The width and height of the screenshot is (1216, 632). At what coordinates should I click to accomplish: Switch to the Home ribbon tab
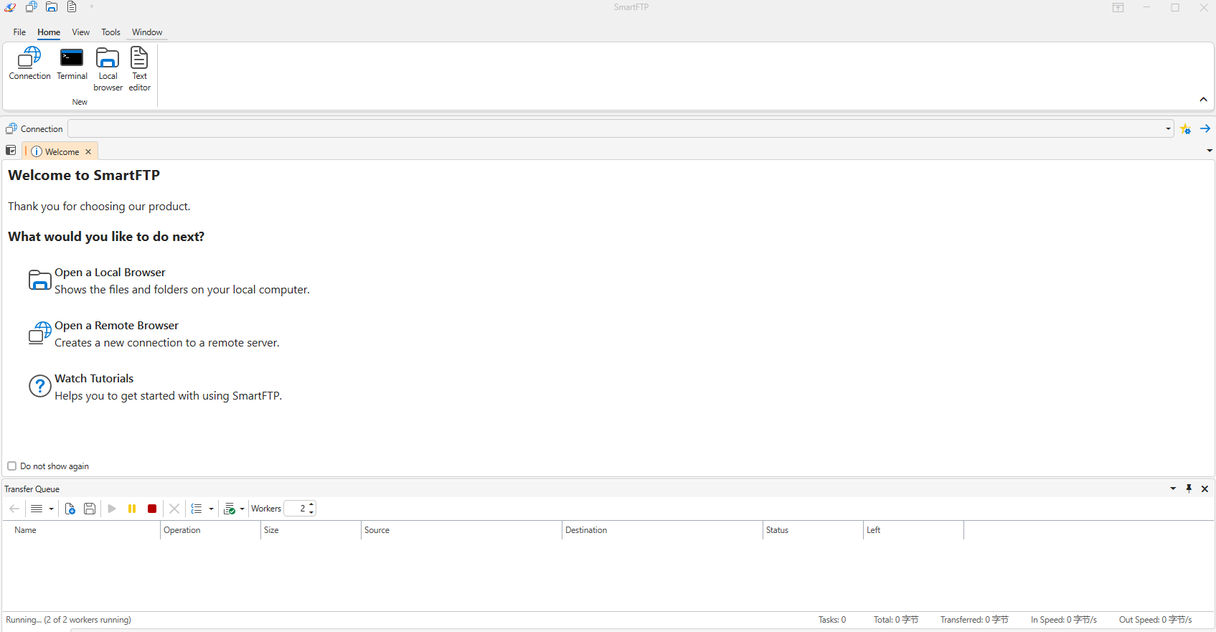(49, 32)
